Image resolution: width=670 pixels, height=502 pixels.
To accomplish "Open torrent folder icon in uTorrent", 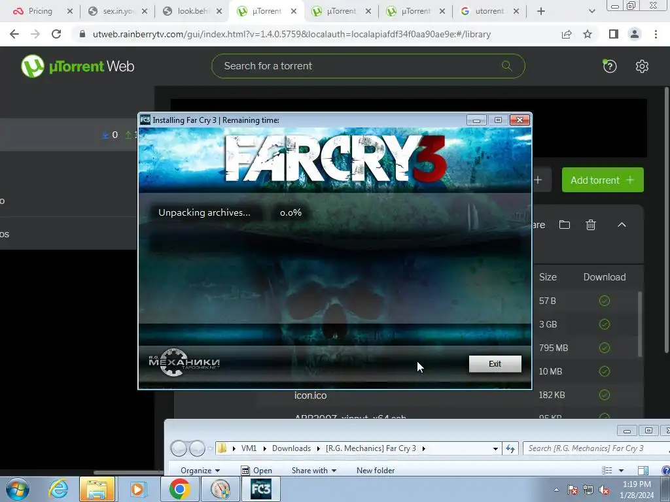I will tap(565, 225).
